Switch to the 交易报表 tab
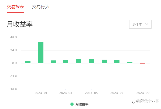Image resolution: width=161 pixels, height=109 pixels. (x=15, y=7)
